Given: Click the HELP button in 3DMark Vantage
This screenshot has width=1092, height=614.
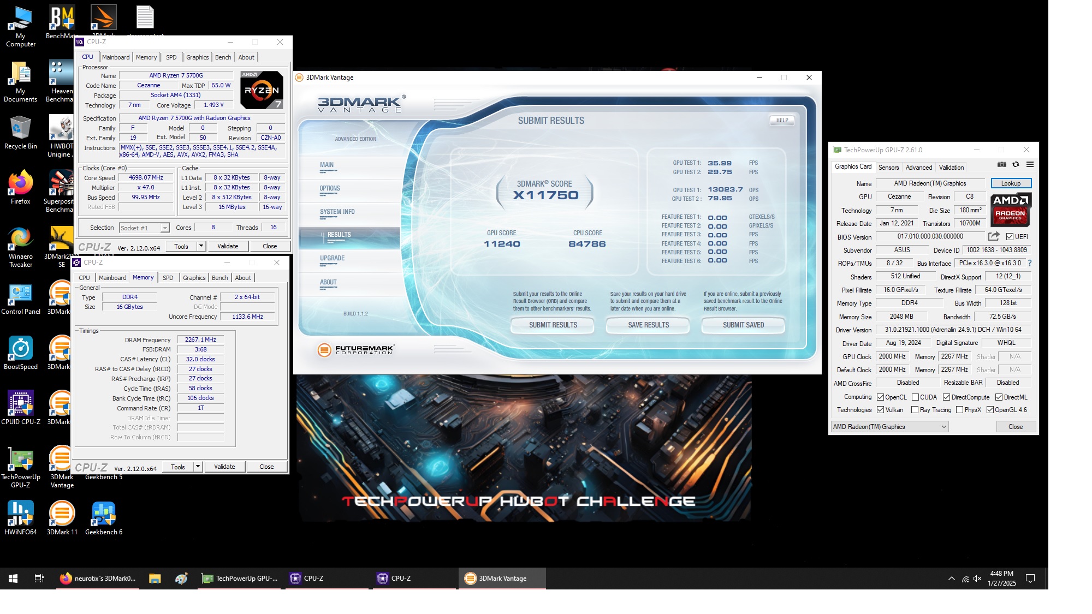Looking at the screenshot, I should pos(782,121).
